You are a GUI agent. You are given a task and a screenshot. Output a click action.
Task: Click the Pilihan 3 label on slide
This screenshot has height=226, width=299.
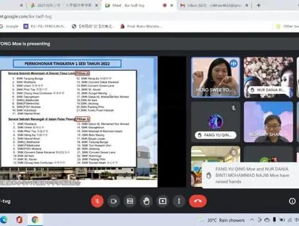(82, 119)
